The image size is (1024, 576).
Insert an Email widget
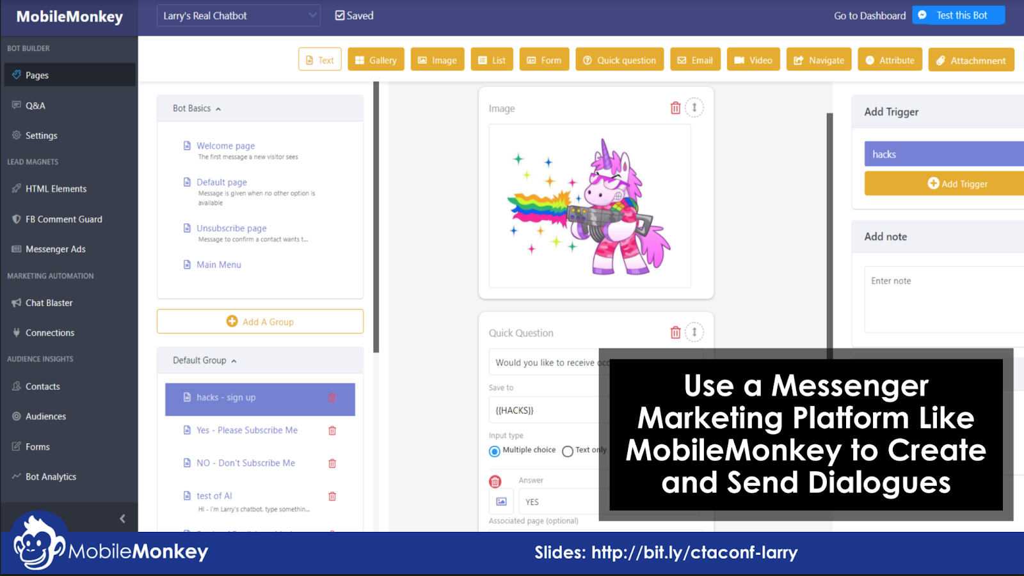[x=695, y=60]
